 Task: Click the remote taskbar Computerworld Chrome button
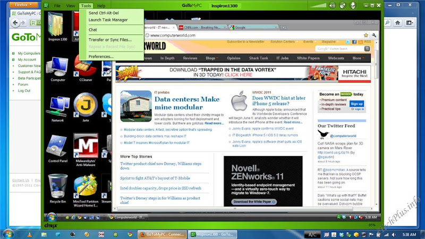tap(127, 217)
